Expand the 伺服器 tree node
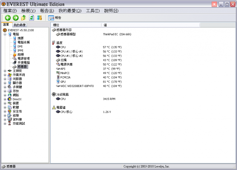Screen dimensions: 237x170 click(x=5, y=79)
